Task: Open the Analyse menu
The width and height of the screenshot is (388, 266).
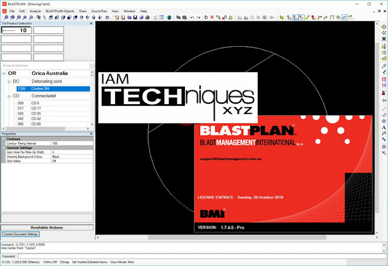Action: 35,11
